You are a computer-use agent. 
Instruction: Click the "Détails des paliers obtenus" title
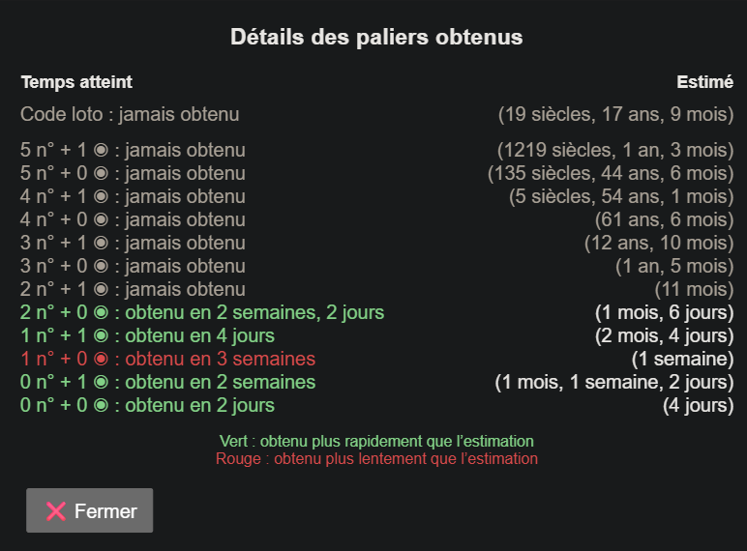[x=376, y=38]
